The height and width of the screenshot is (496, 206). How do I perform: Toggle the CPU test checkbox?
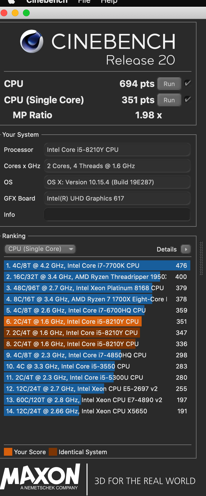[x=188, y=83]
